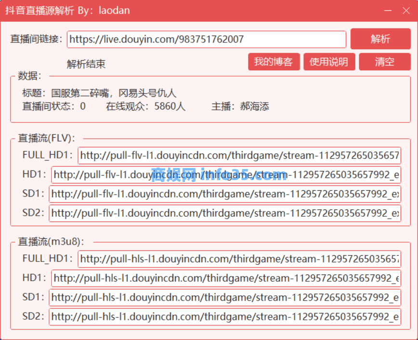The width and height of the screenshot is (418, 340).
Task: Select the m3u8 SD2 stream URL field
Action: pyautogui.click(x=225, y=316)
